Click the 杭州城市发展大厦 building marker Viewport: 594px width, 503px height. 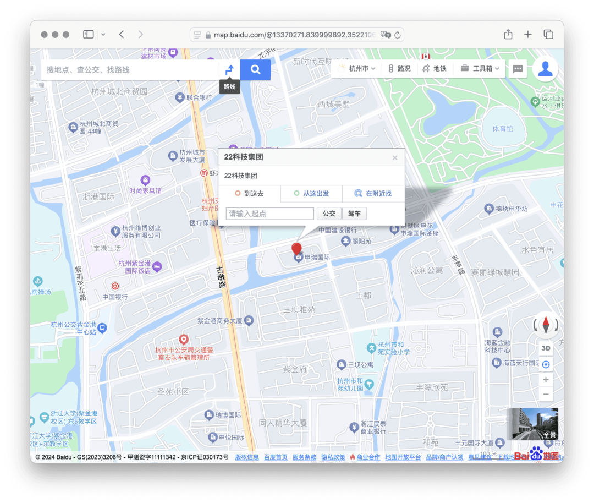click(173, 156)
